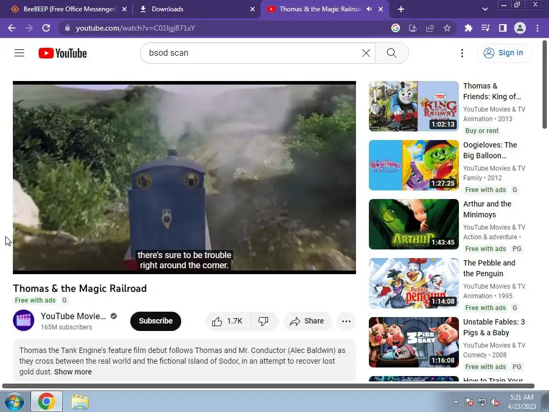Image resolution: width=549 pixels, height=412 pixels.
Task: Click Unstable Fables: 3 Pigs & a Baby title
Action: (x=494, y=327)
